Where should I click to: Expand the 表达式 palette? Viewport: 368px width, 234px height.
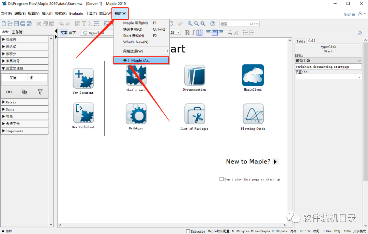click(25, 47)
